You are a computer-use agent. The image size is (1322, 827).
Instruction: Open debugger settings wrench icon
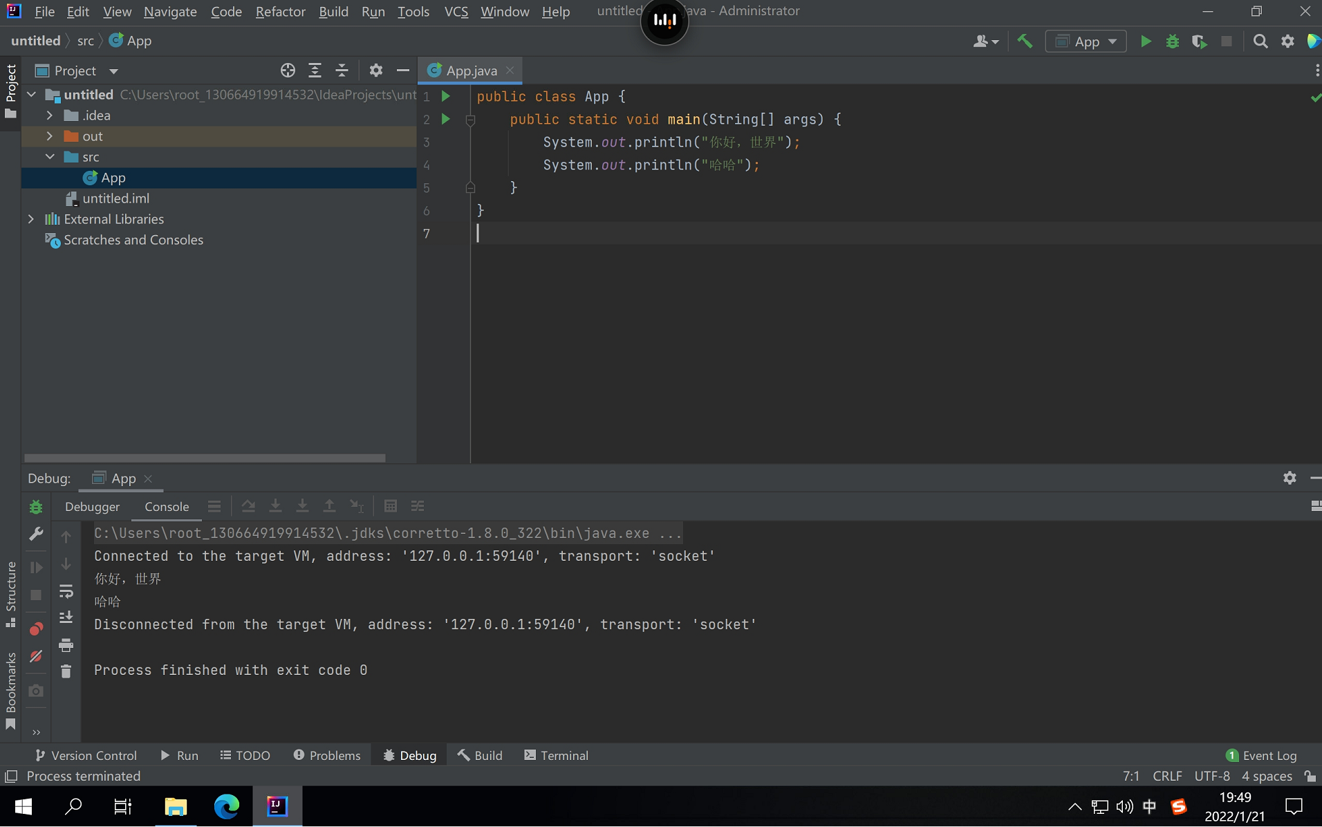pos(36,534)
